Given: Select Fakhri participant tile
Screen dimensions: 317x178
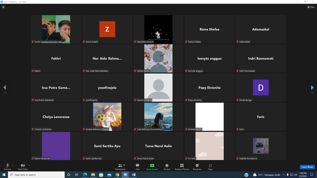Looking at the screenshot, I should (56, 58).
